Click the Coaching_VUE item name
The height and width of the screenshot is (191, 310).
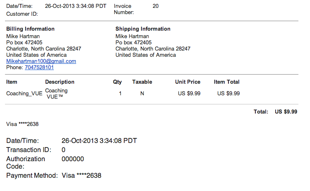(24, 94)
